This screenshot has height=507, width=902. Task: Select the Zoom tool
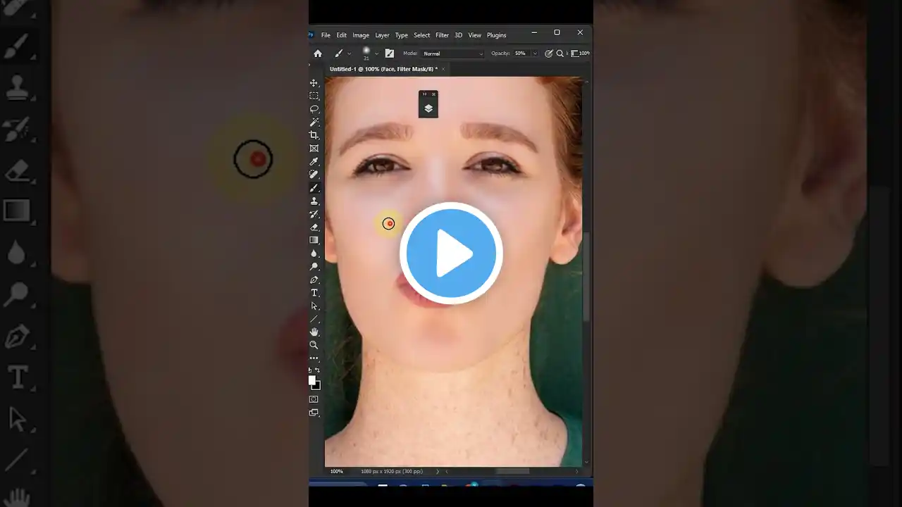[x=314, y=344]
